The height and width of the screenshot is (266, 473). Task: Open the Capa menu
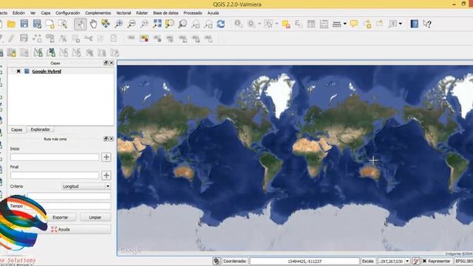(x=46, y=13)
